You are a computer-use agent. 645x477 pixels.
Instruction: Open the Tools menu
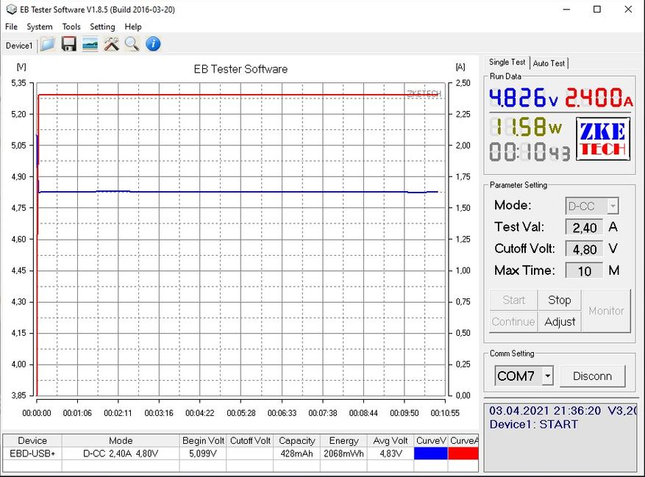(x=71, y=26)
